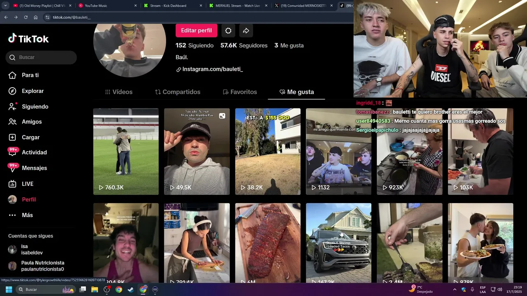Switch to Favoritos tab

[x=240, y=92]
